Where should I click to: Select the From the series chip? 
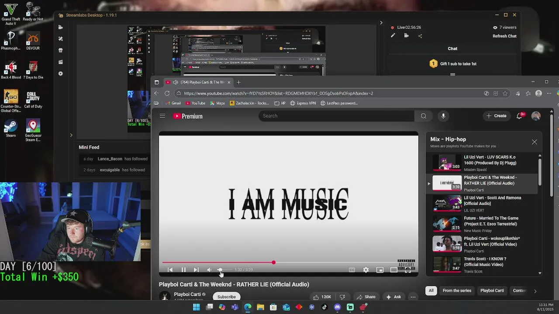pyautogui.click(x=457, y=290)
